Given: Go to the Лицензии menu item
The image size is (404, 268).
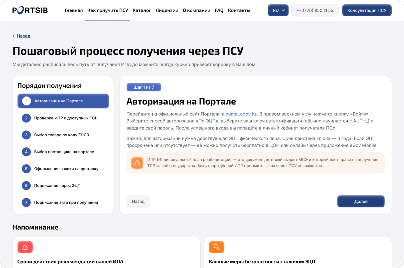Looking at the screenshot, I should point(167,10).
